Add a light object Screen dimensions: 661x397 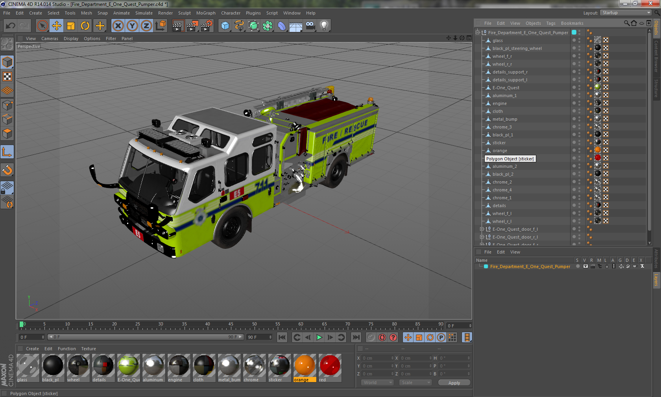pos(324,26)
